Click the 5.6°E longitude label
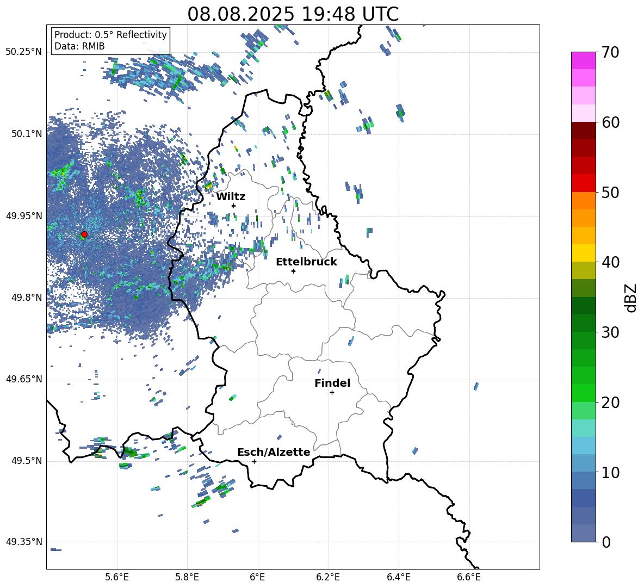The height and width of the screenshot is (588, 644). point(117,577)
